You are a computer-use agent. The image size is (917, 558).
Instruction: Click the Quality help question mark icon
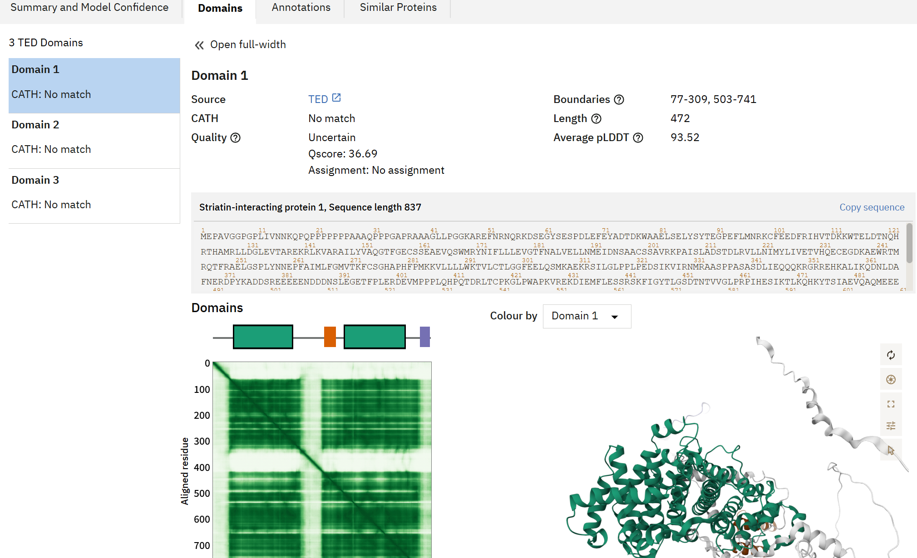235,137
